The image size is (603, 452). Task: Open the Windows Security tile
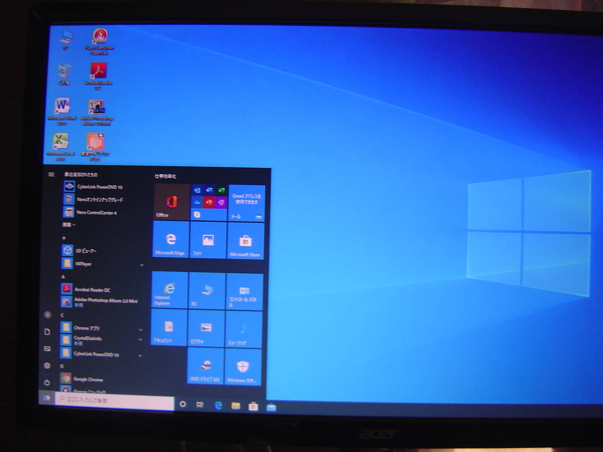[243, 367]
